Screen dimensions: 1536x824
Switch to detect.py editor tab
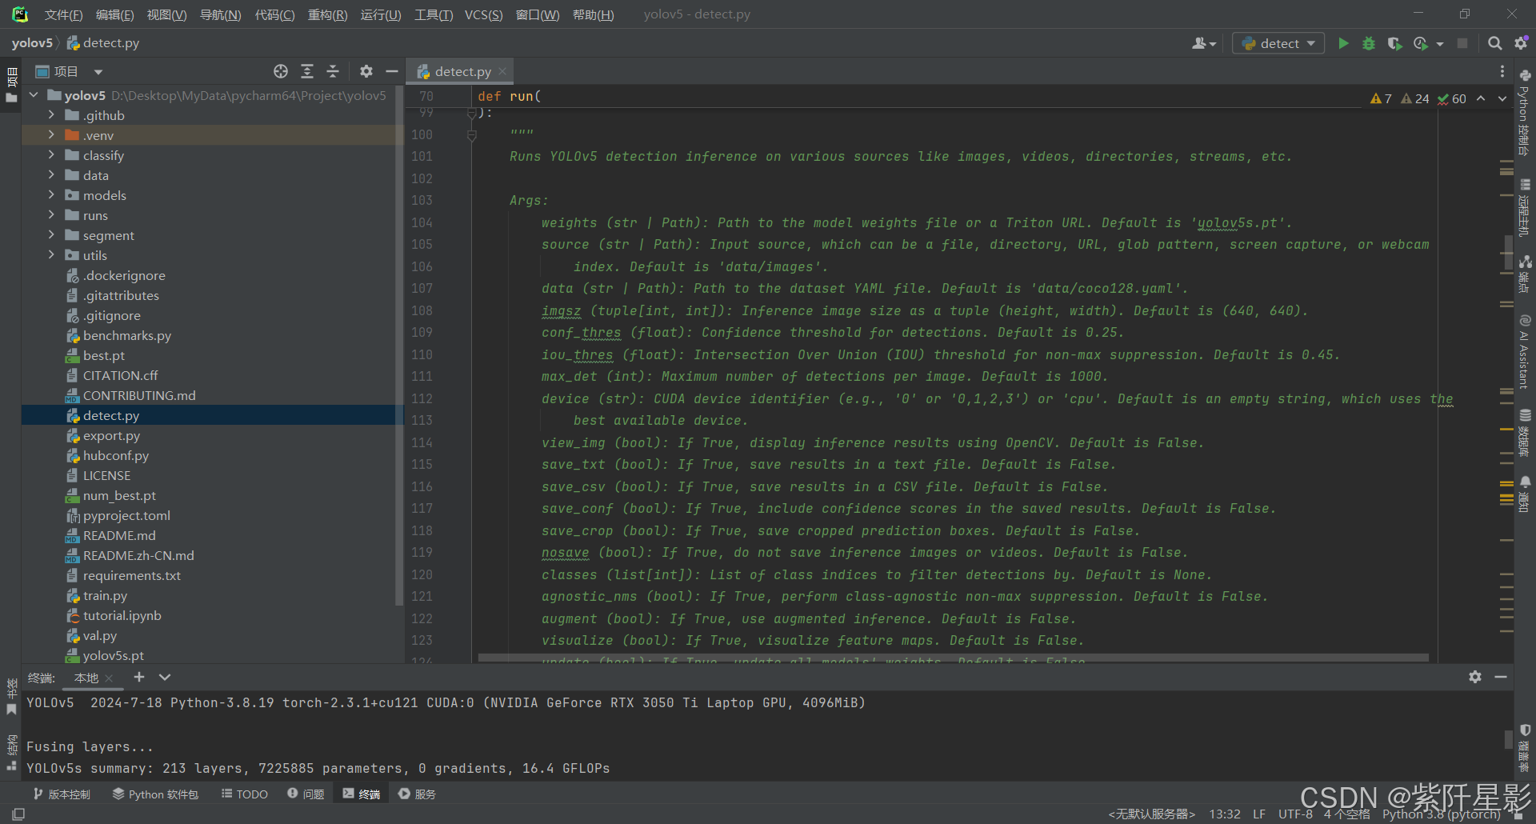(463, 71)
